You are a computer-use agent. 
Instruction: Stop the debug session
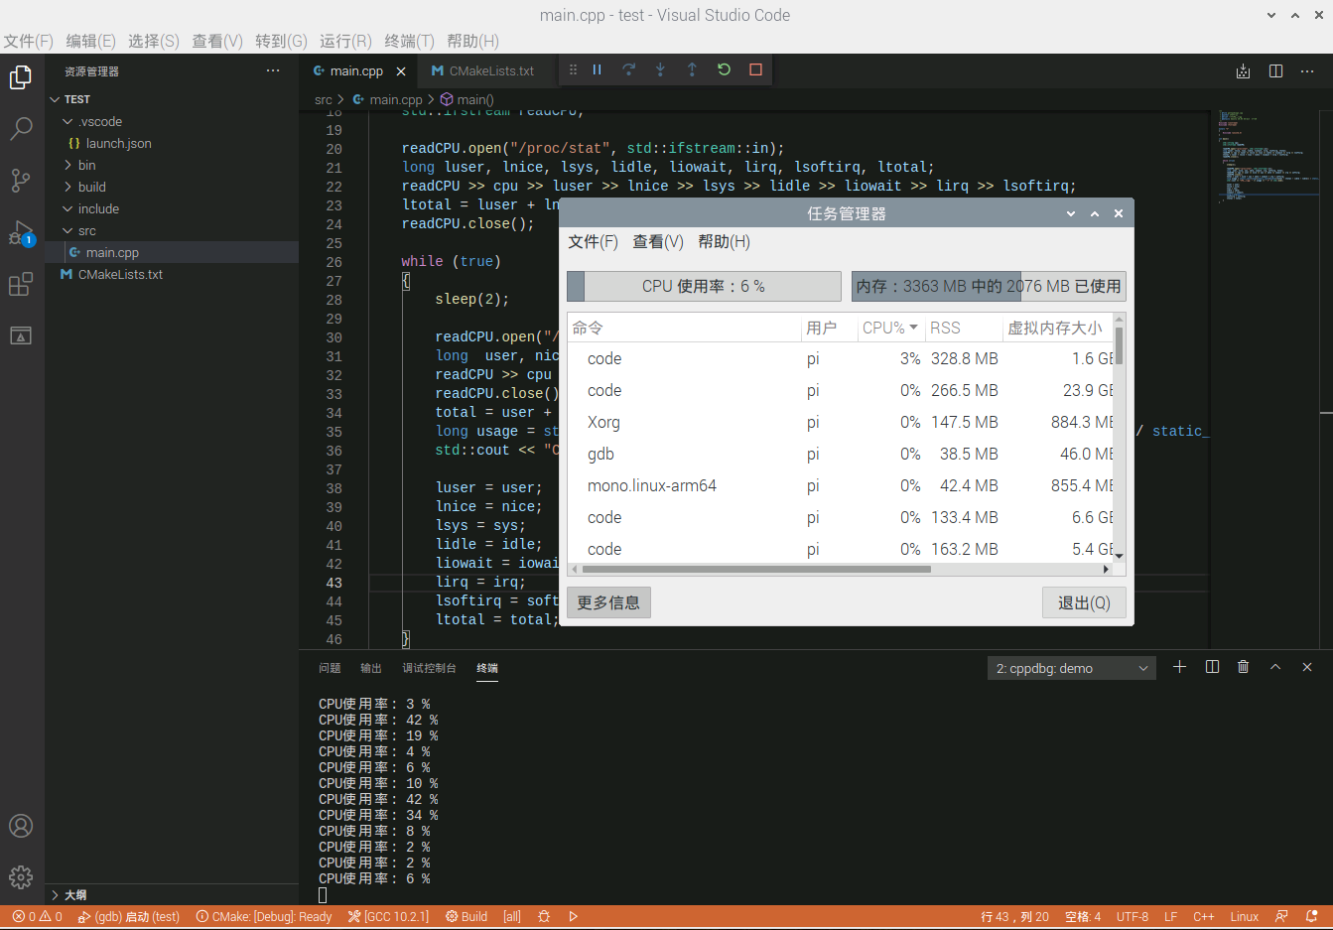coord(755,69)
